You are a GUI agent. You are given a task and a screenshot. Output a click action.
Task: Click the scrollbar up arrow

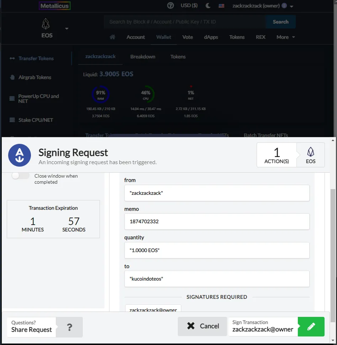pyautogui.click(x=333, y=140)
